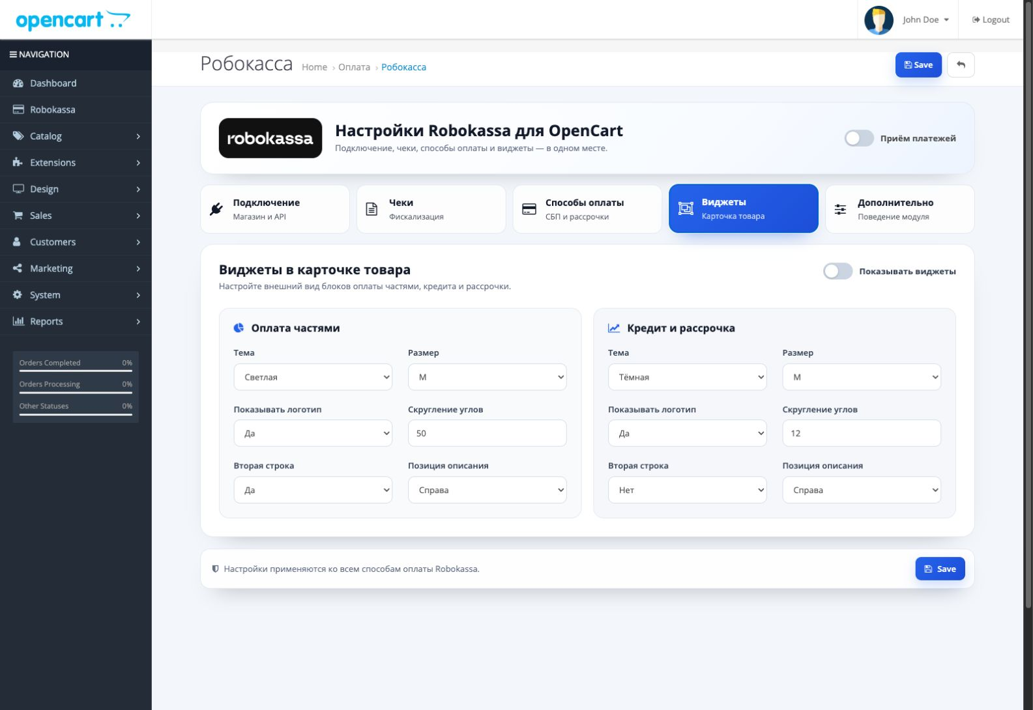Click the top Save button
This screenshot has height=710, width=1033.
tap(918, 65)
